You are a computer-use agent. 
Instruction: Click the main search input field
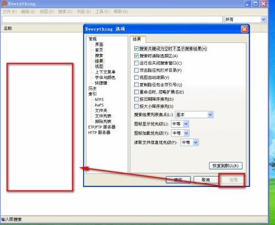tap(112, 19)
